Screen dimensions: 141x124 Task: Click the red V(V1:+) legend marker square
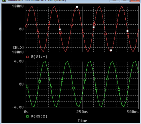pos(27,57)
